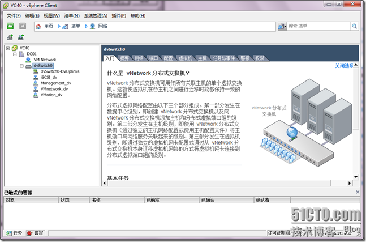Click the 已触发 column header

coord(172,200)
